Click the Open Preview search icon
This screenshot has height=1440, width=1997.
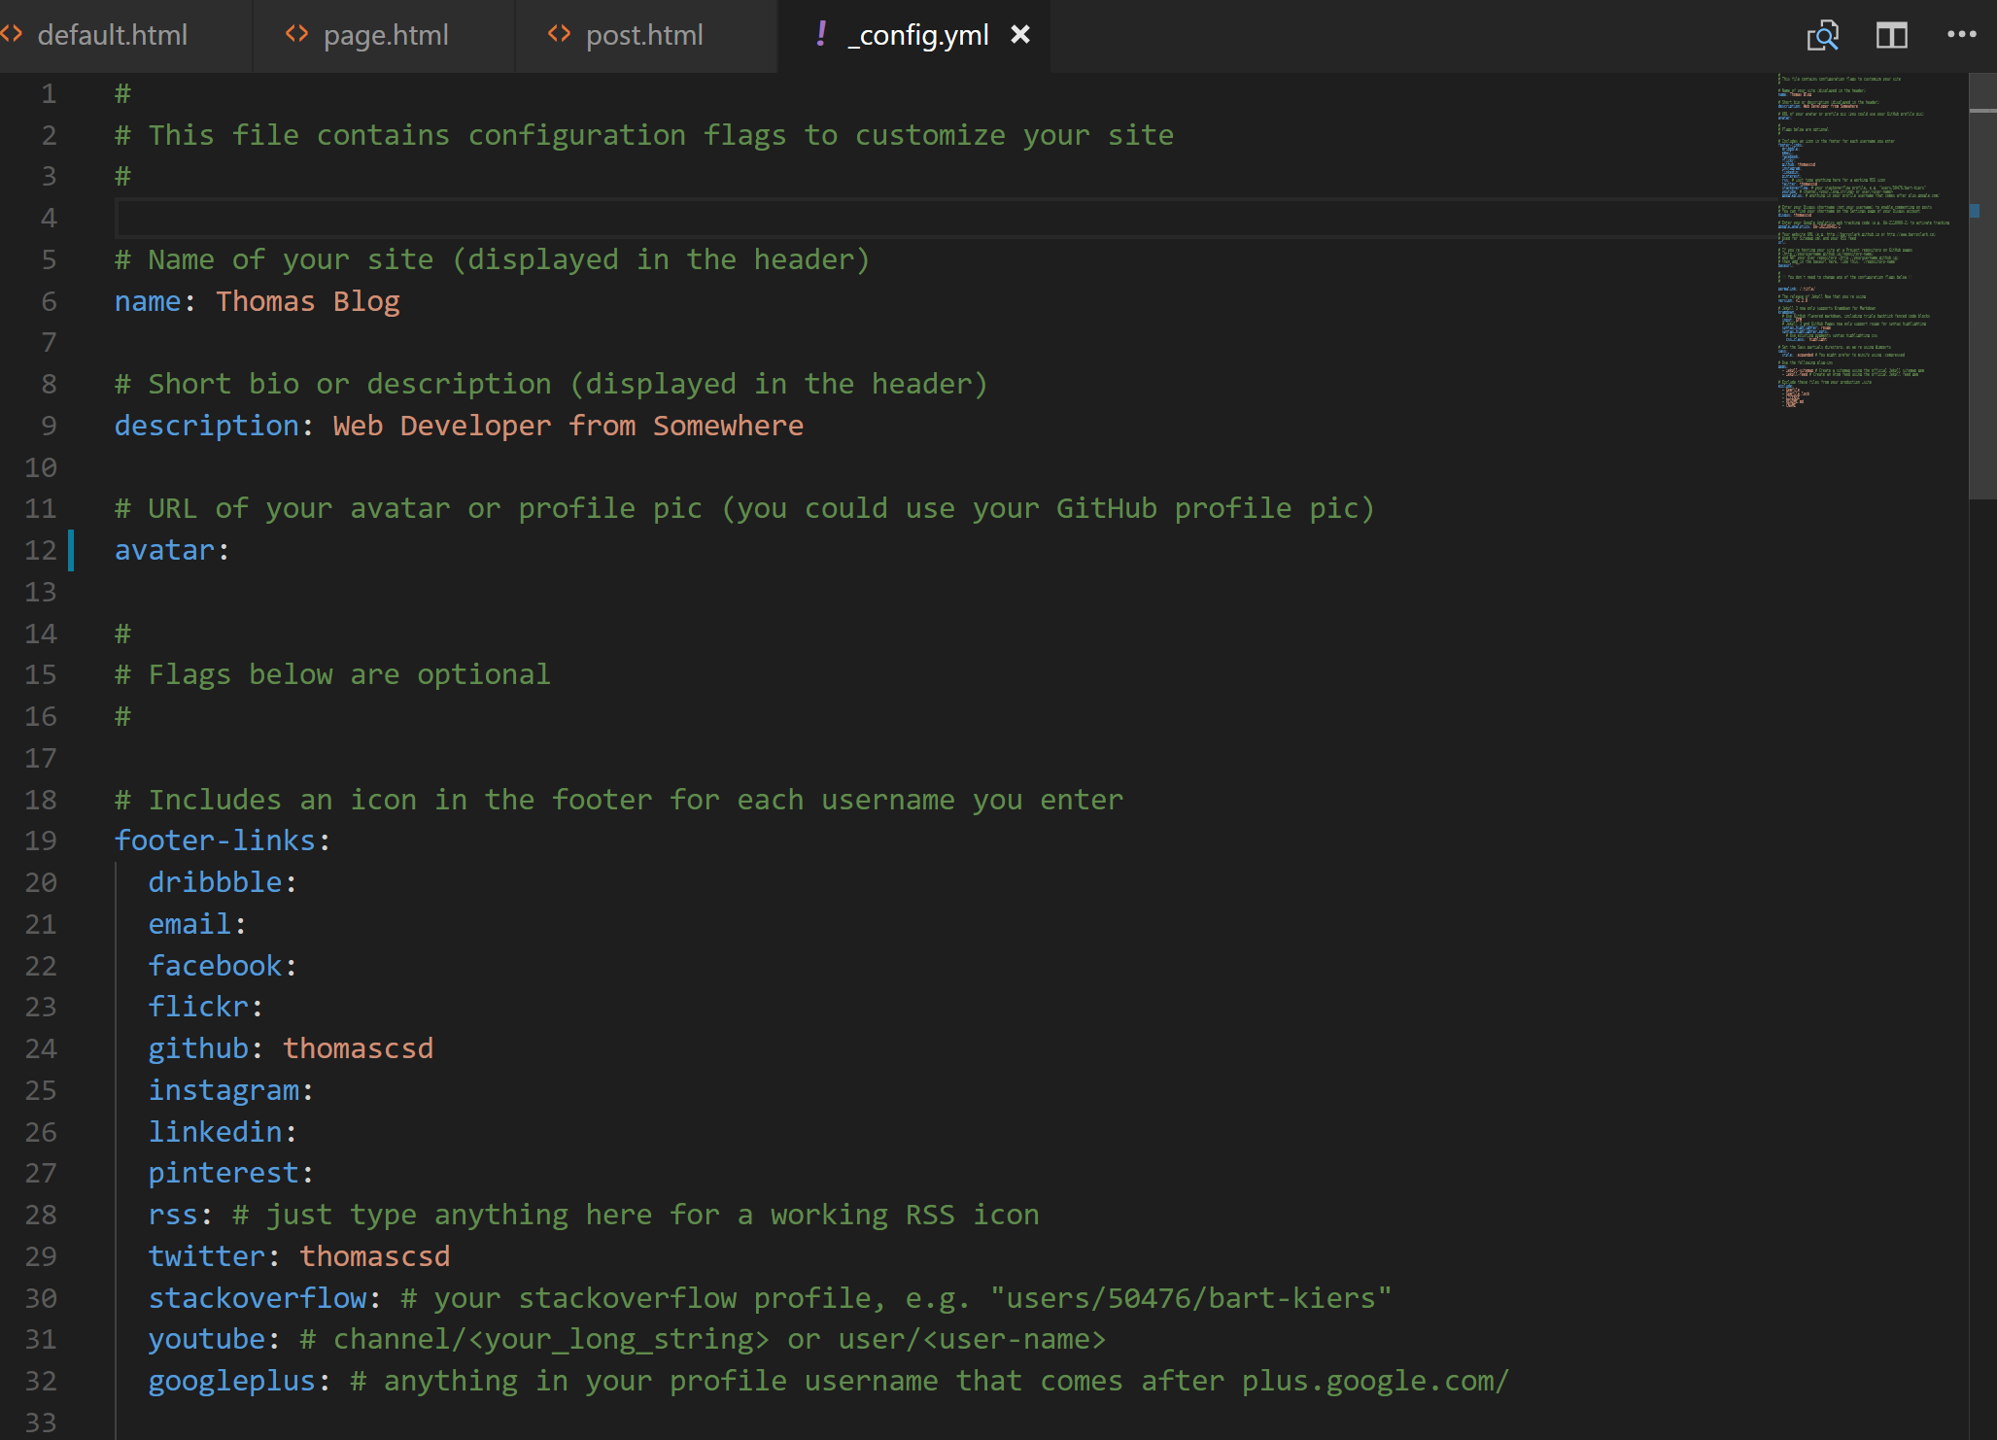click(x=1822, y=36)
